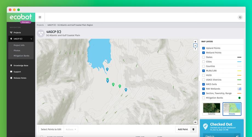252x137 pixels.
Task: Click the Add Point button
Action: pos(183,129)
